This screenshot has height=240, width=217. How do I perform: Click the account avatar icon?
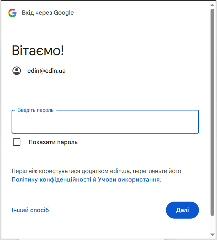pos(17,71)
